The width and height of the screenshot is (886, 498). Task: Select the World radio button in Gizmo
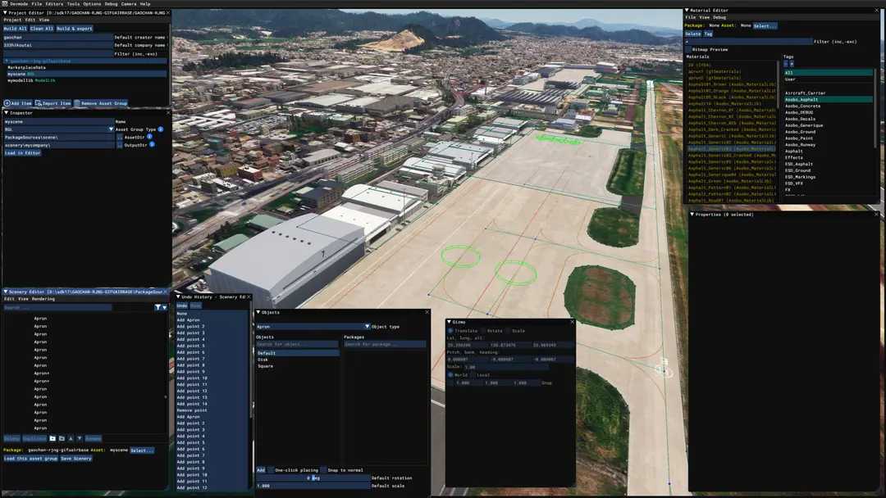pos(450,374)
